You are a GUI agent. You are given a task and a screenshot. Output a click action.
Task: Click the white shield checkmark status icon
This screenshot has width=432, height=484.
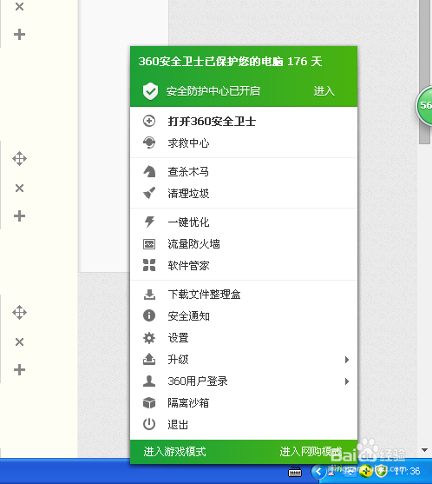[x=150, y=91]
